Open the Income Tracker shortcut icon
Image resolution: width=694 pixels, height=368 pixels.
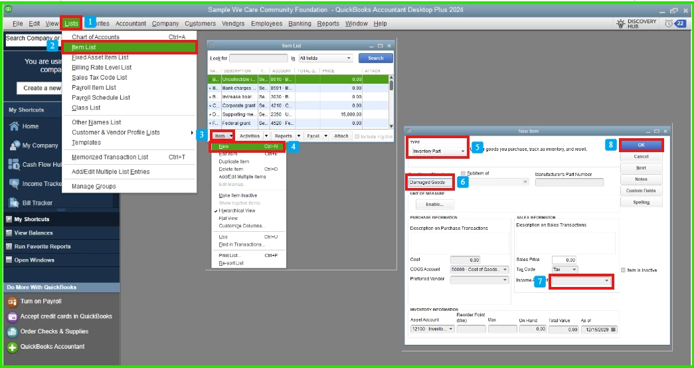(14, 184)
